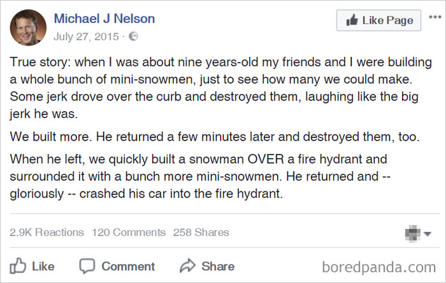The image size is (446, 283).
Task: Expand the dropdown arrow beside the pixelated avatar
Action: (428, 233)
